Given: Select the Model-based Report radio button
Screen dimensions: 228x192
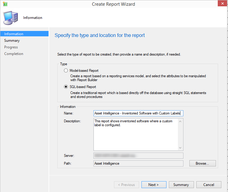Looking at the screenshot, I should coord(66,71).
